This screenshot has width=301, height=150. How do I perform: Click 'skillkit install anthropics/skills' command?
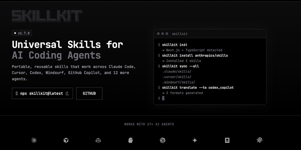tap(195, 55)
